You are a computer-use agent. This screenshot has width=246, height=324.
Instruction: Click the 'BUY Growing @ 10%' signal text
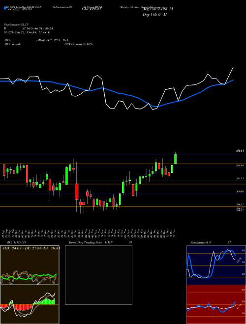78,44
